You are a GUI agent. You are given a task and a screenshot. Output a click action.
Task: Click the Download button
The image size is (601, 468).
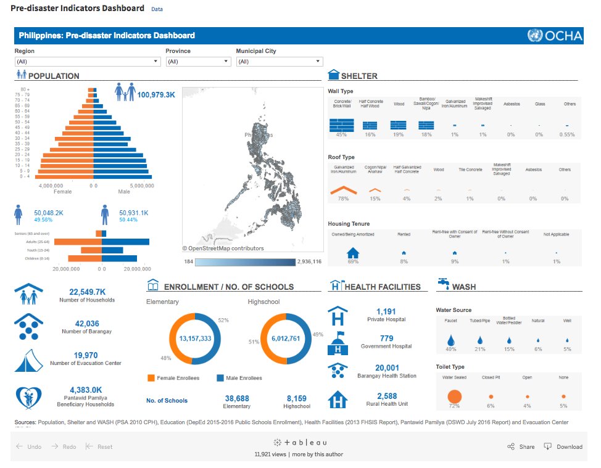point(563,446)
